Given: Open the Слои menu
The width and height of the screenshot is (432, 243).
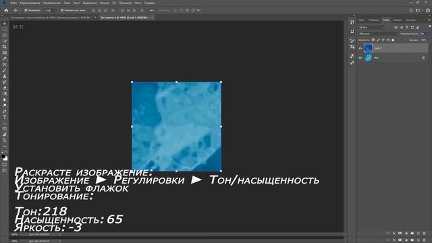Looking at the screenshot, I should (x=67, y=3).
